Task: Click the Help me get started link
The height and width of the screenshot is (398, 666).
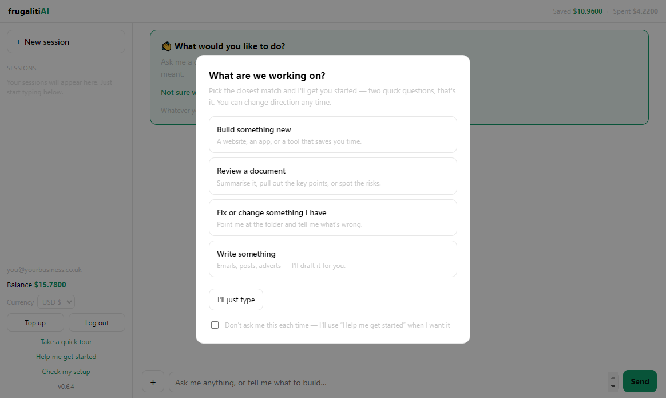Action: tap(66, 357)
